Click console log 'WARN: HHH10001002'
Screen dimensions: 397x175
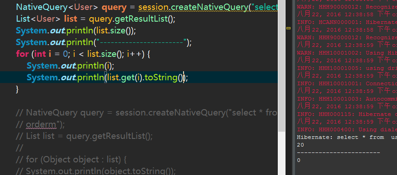(347, 53)
